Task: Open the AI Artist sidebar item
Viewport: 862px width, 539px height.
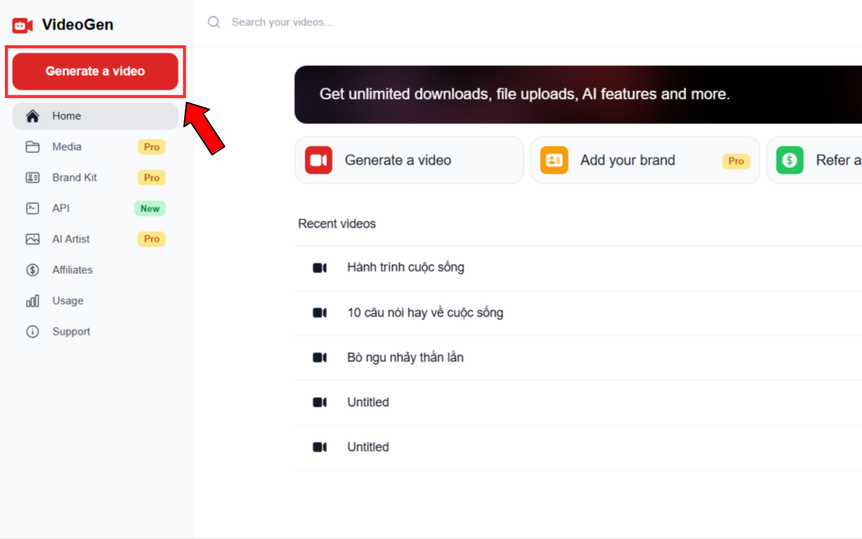Action: coord(95,239)
